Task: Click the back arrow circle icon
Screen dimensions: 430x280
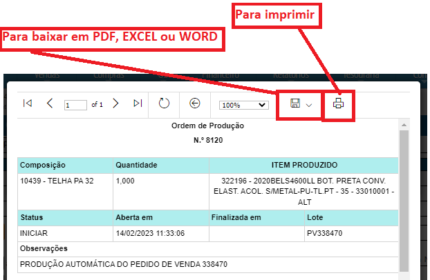Action: pyautogui.click(x=194, y=103)
